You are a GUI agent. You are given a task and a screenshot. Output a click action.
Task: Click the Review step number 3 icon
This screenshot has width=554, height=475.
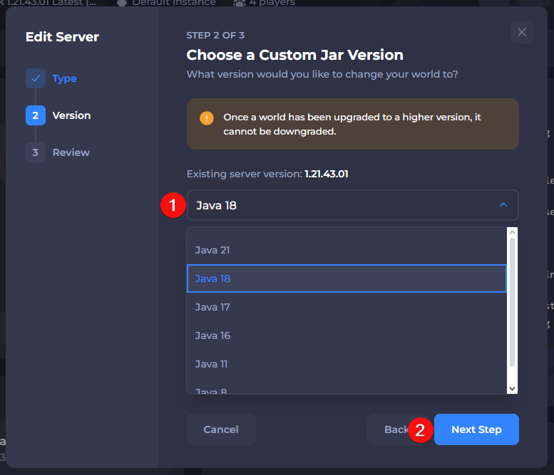[36, 152]
